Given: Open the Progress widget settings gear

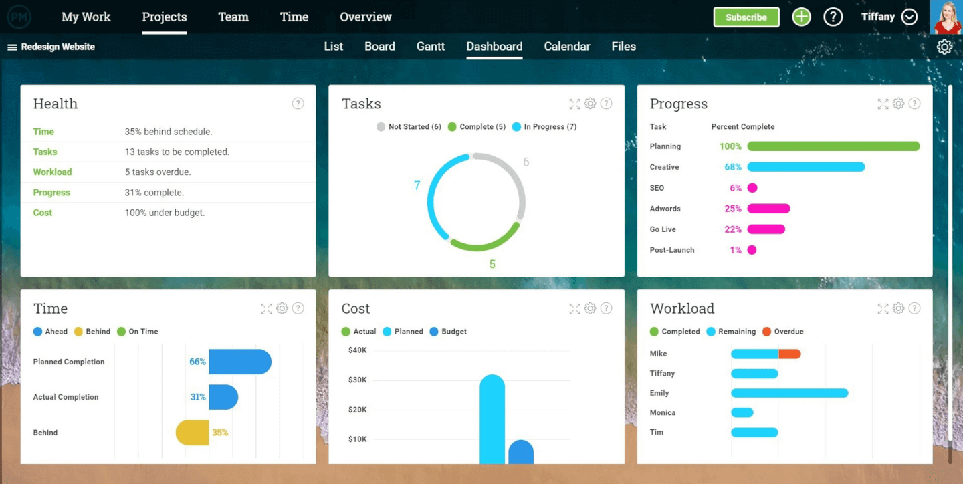Looking at the screenshot, I should pyautogui.click(x=899, y=104).
